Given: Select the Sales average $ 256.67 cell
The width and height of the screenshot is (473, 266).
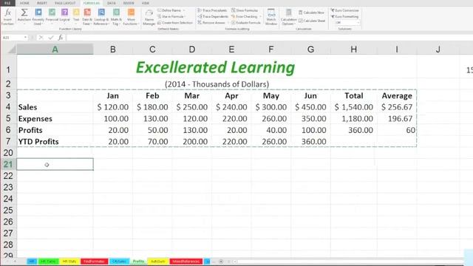Looking at the screenshot, I should 397,107.
